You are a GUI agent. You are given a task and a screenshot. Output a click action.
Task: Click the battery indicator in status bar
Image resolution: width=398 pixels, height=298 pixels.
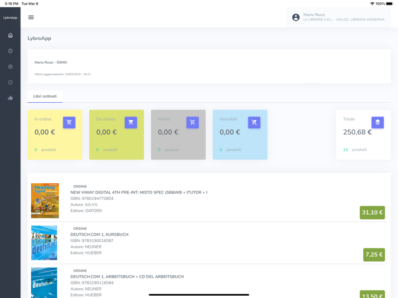(x=389, y=3)
